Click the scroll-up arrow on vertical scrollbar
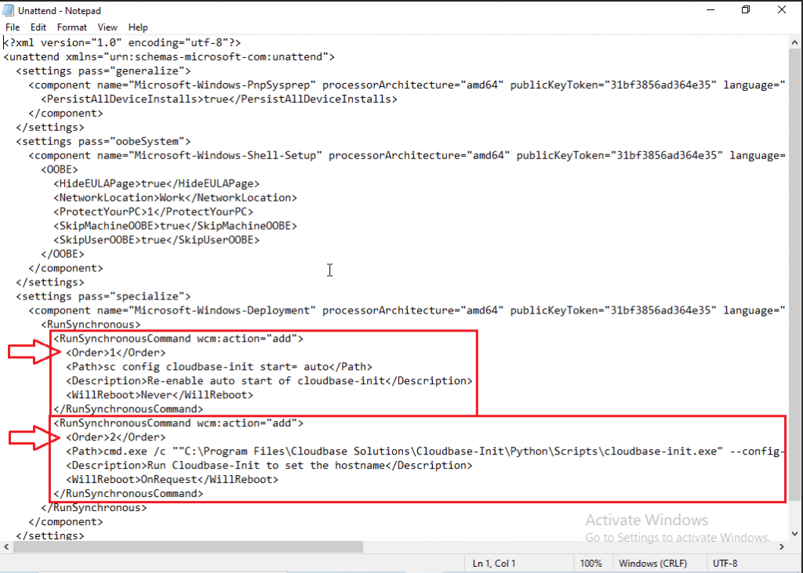The image size is (803, 573). pyautogui.click(x=794, y=41)
